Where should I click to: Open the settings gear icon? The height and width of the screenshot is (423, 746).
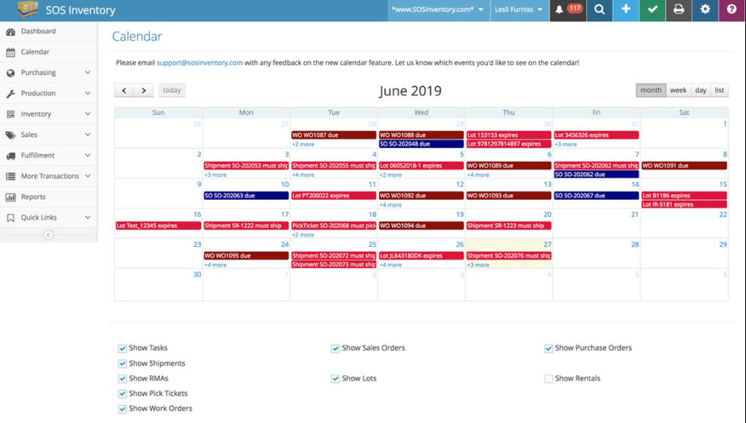tap(705, 10)
